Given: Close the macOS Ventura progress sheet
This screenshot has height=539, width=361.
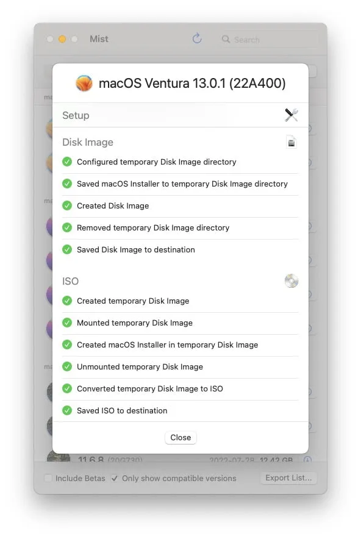Looking at the screenshot, I should coord(180,437).
